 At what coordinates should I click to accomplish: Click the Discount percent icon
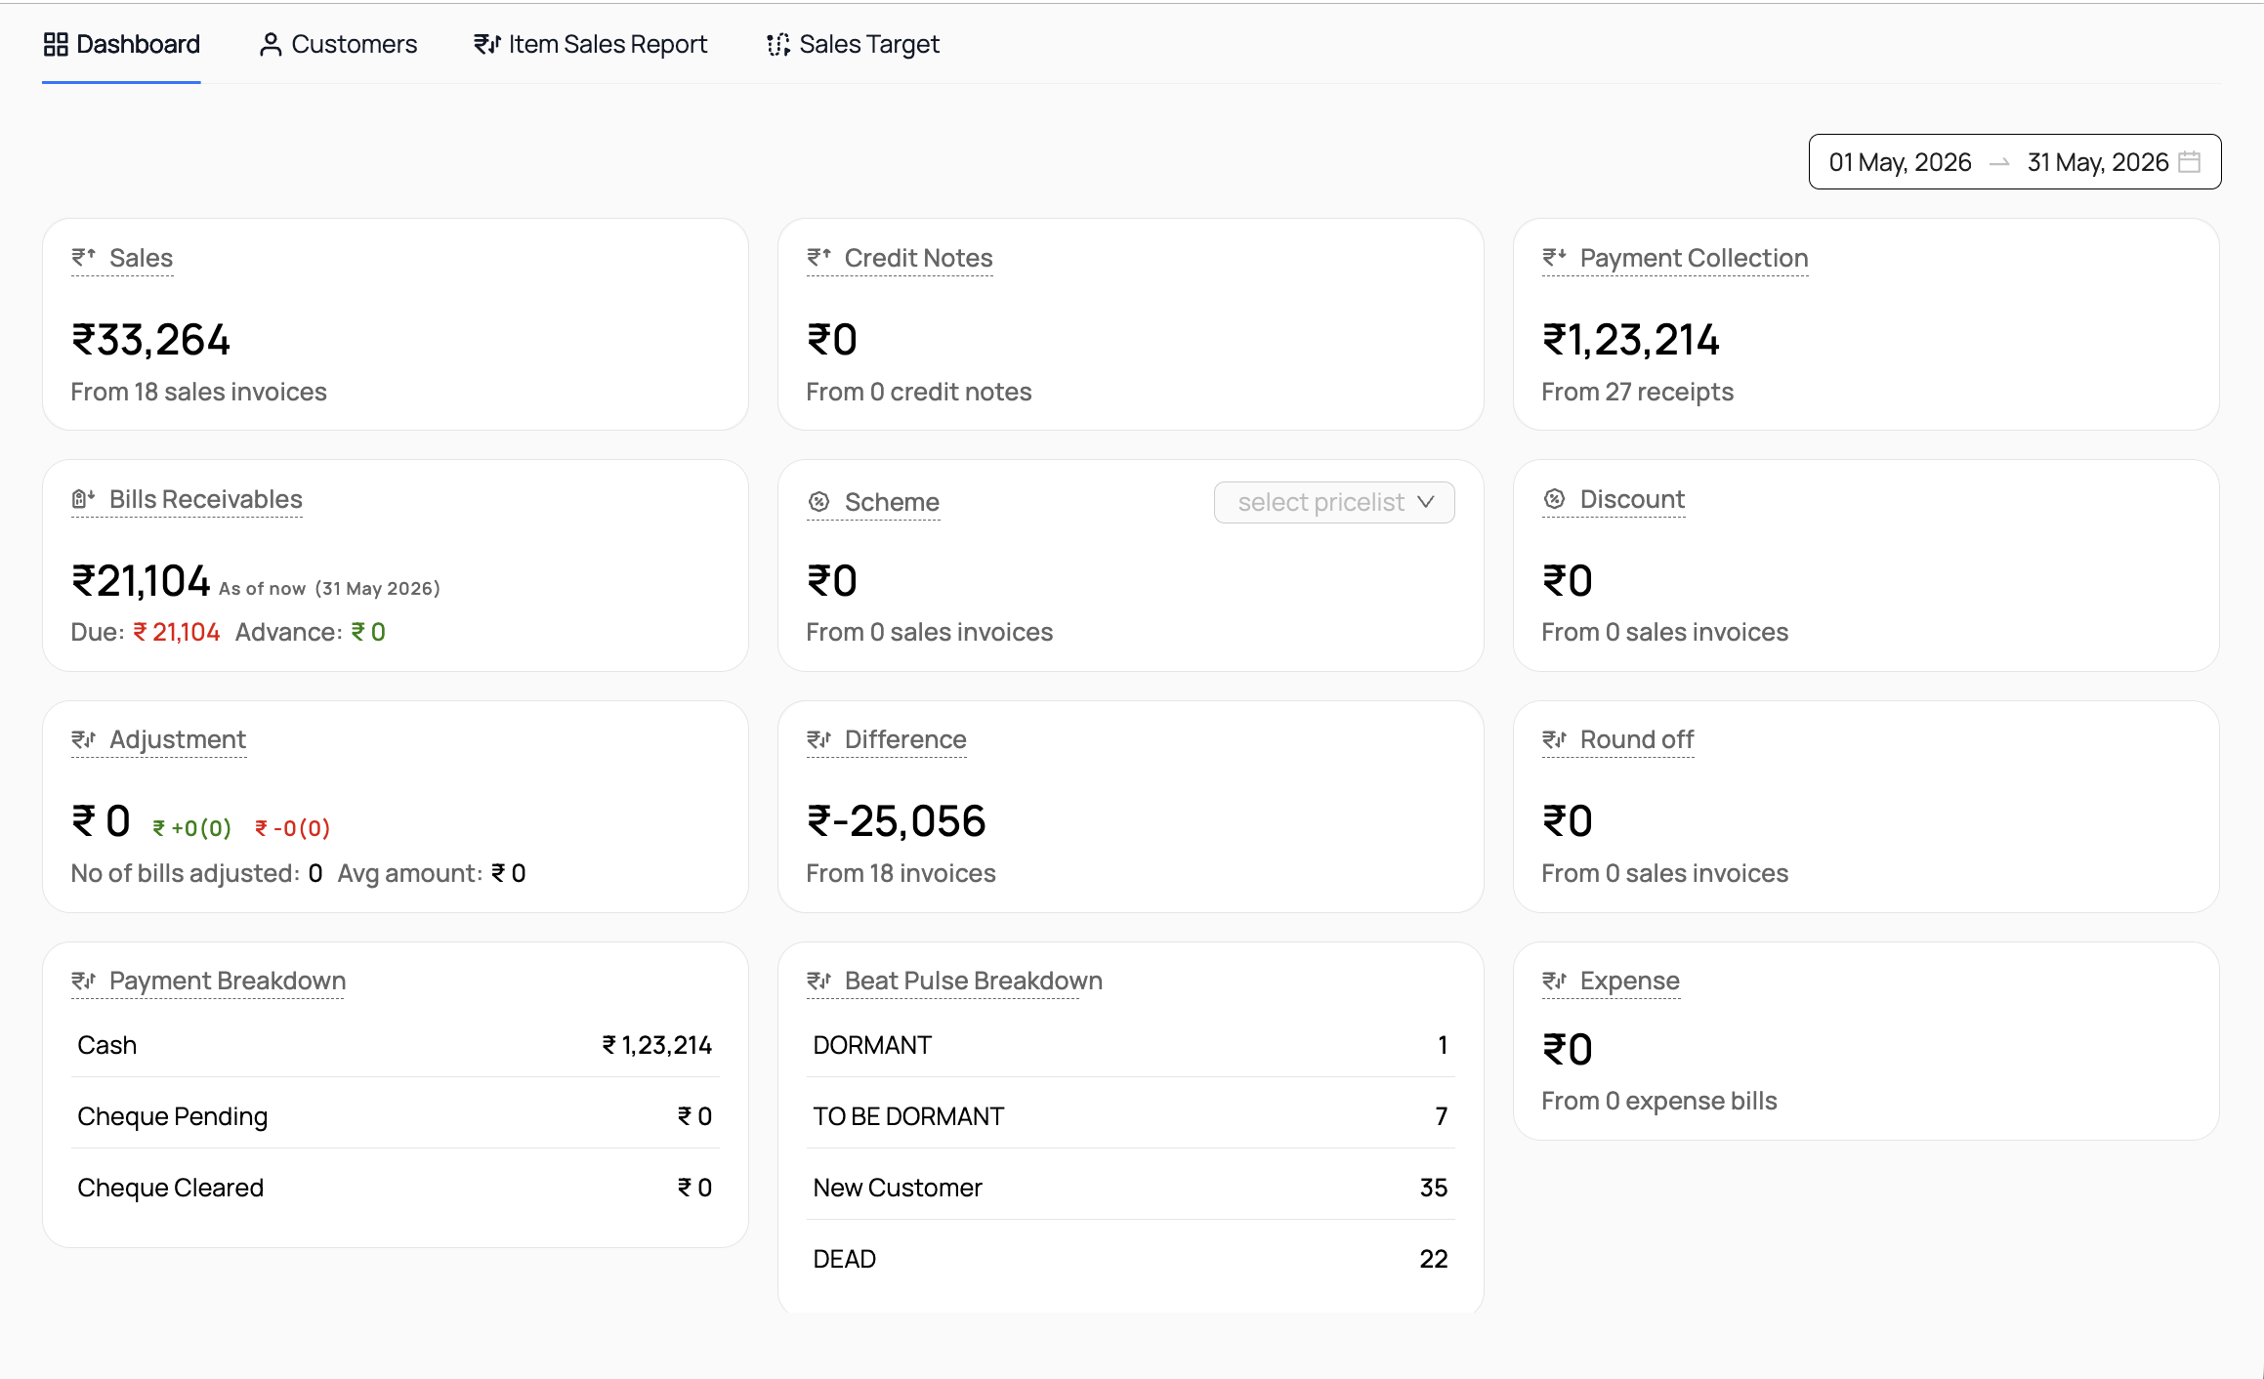tap(1555, 499)
